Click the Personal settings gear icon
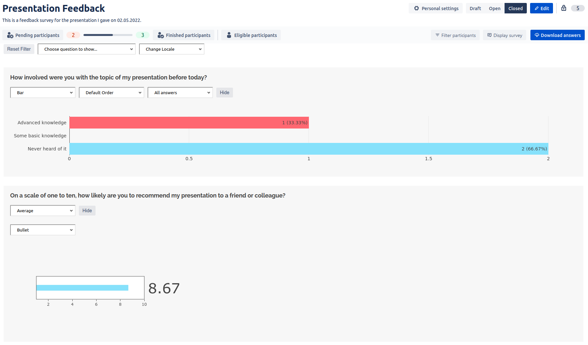Image resolution: width=588 pixels, height=345 pixels. coord(416,8)
